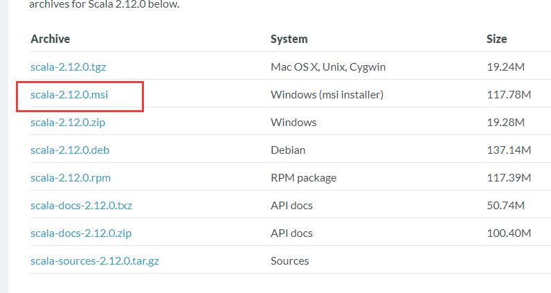
Task: Open the scala-2.12.0.zip download link
Action: point(68,123)
